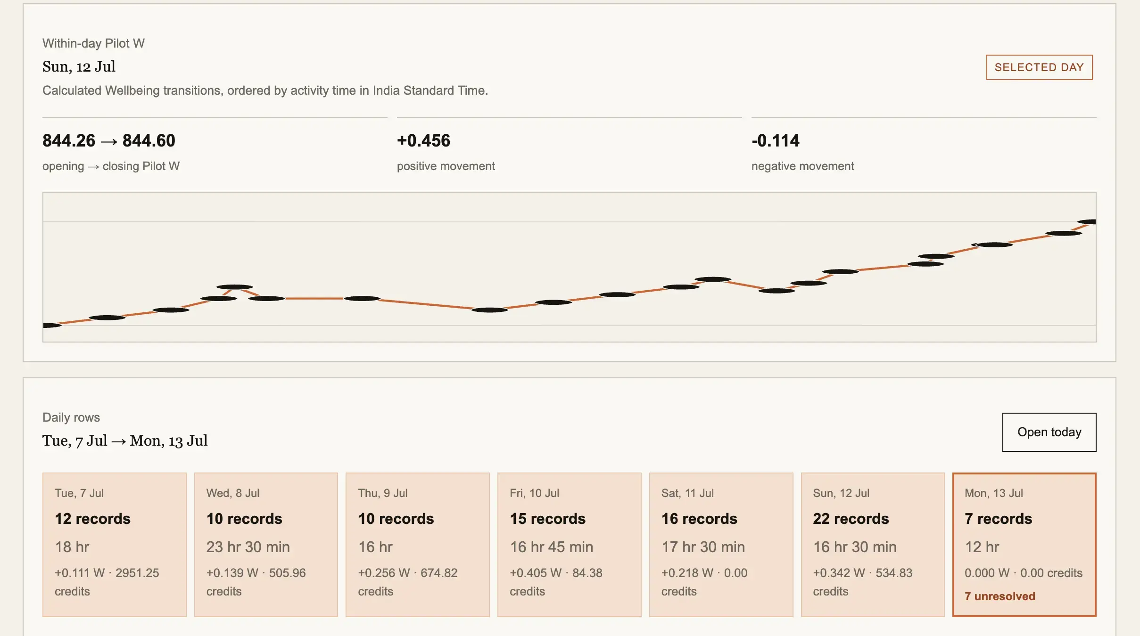Choose the Sun, 12 Jul daily card
The image size is (1140, 636).
(873, 545)
